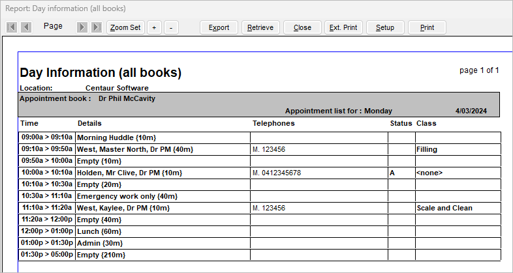This screenshot has height=273, width=513.
Task: Click the 'Details' column header
Action: 89,123
